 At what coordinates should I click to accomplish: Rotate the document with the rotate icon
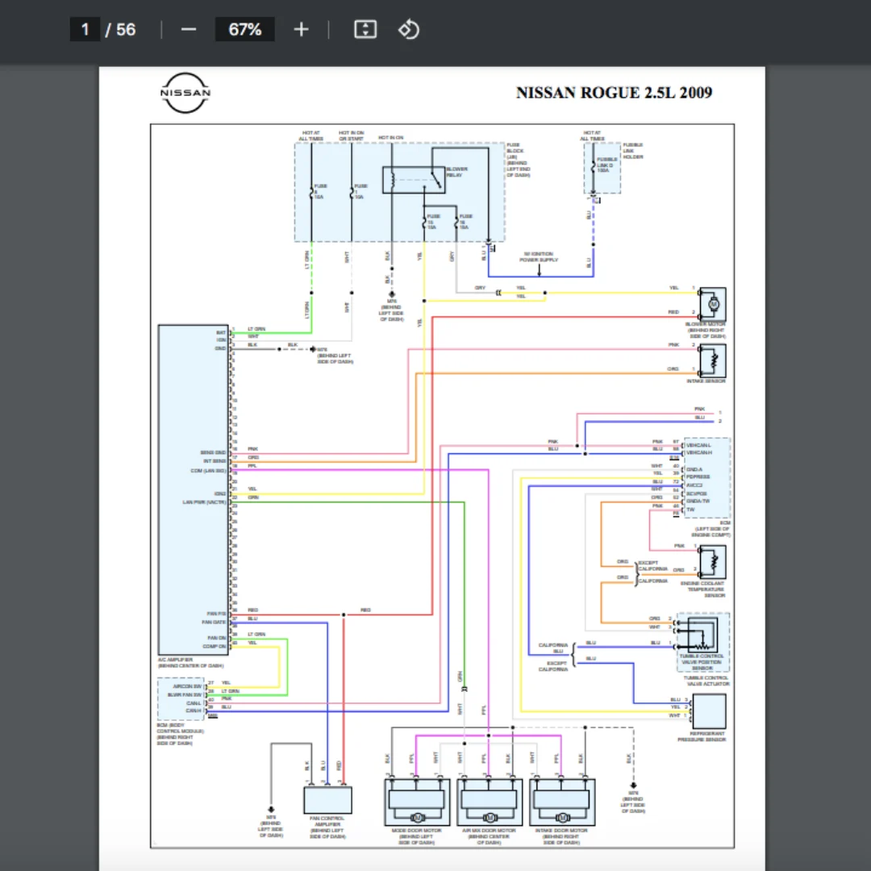pyautogui.click(x=409, y=30)
